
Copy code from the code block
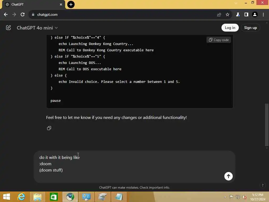coord(219,40)
